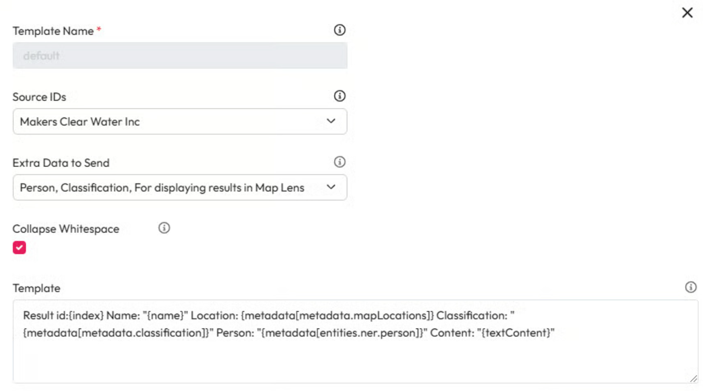Expand Extra Data to Send chevron arrow

(331, 187)
